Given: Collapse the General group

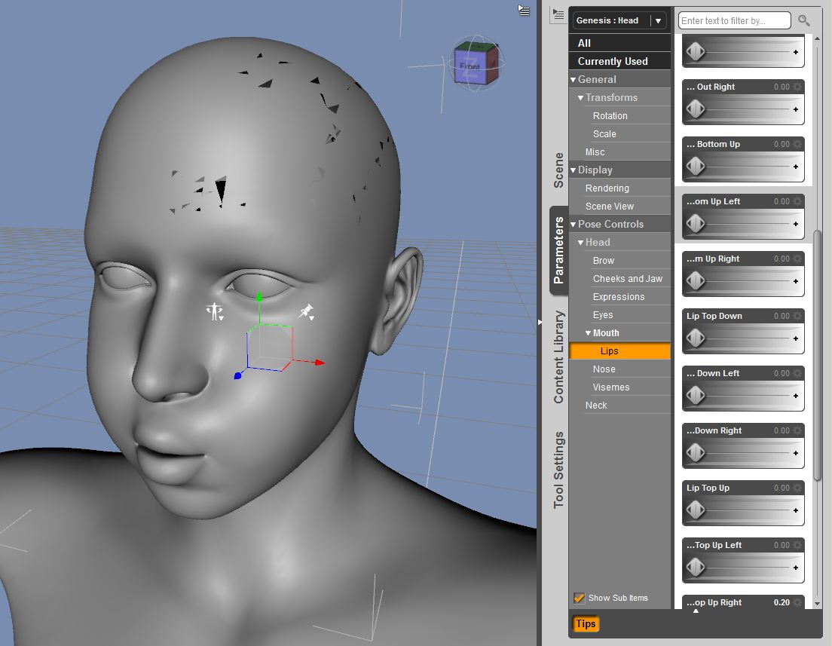Looking at the screenshot, I should (574, 80).
